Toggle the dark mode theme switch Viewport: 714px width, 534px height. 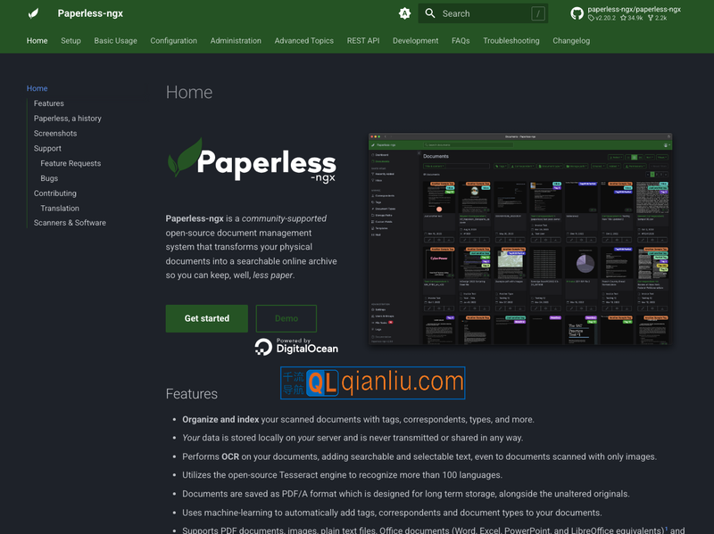(x=405, y=12)
